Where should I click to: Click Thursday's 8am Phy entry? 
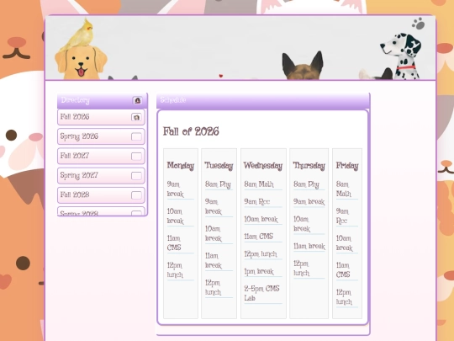(x=309, y=185)
